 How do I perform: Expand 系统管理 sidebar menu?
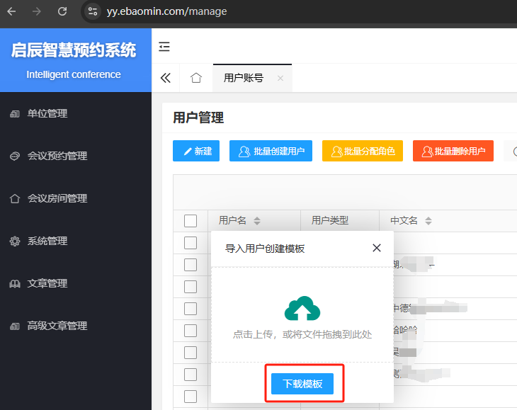(x=47, y=241)
